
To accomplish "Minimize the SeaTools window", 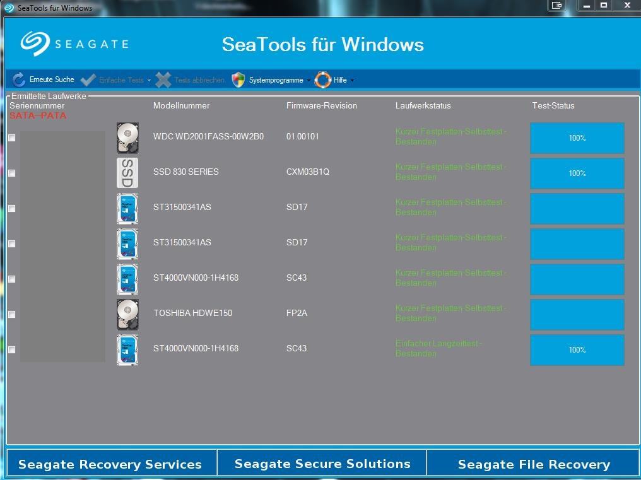I will (587, 5).
